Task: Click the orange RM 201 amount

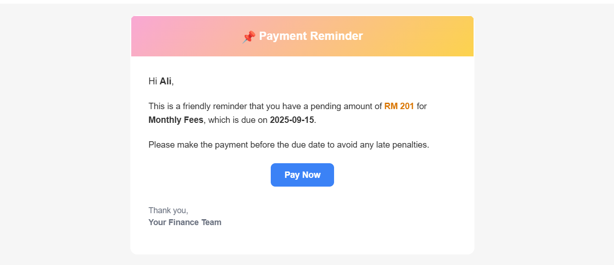Action: 399,106
